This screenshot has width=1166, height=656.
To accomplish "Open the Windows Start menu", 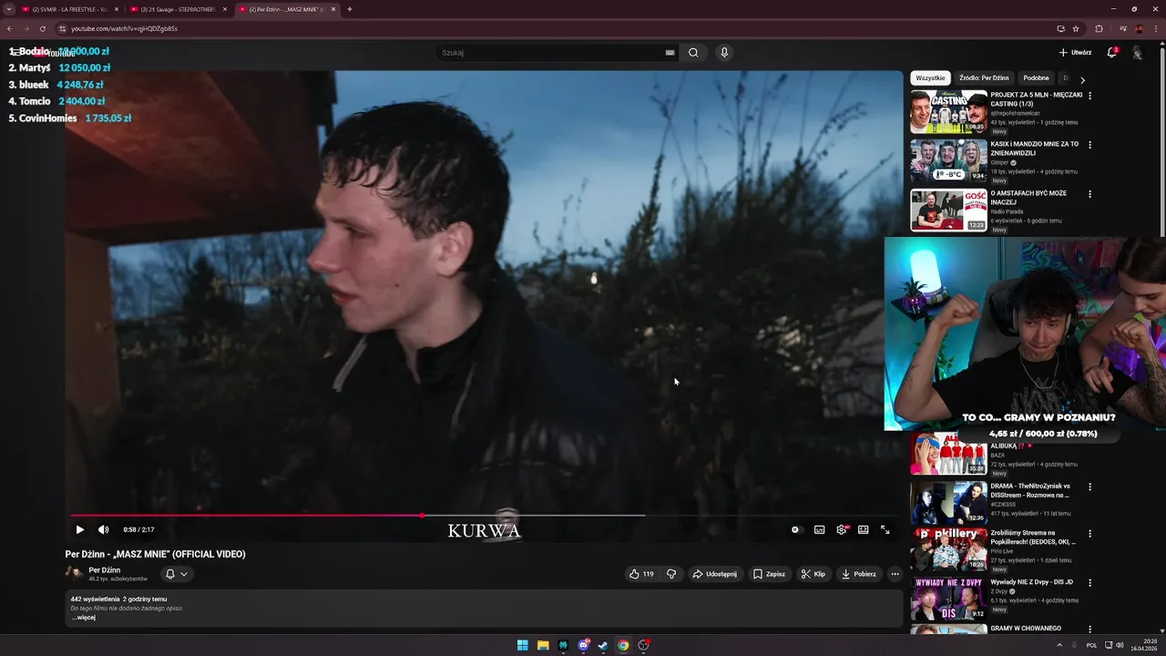I will tap(523, 645).
